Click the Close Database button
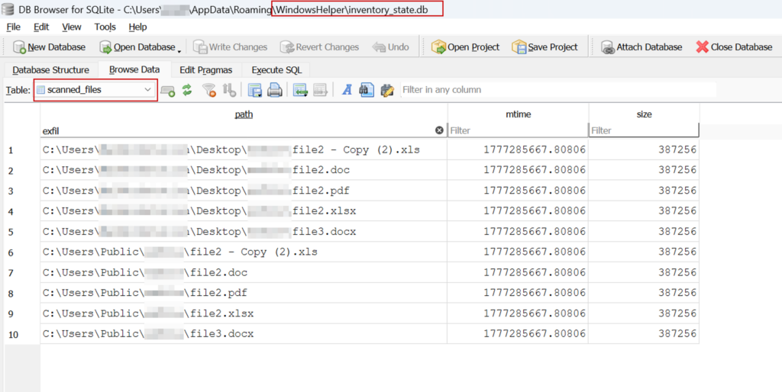Viewport: 782px width, 392px height. [734, 47]
